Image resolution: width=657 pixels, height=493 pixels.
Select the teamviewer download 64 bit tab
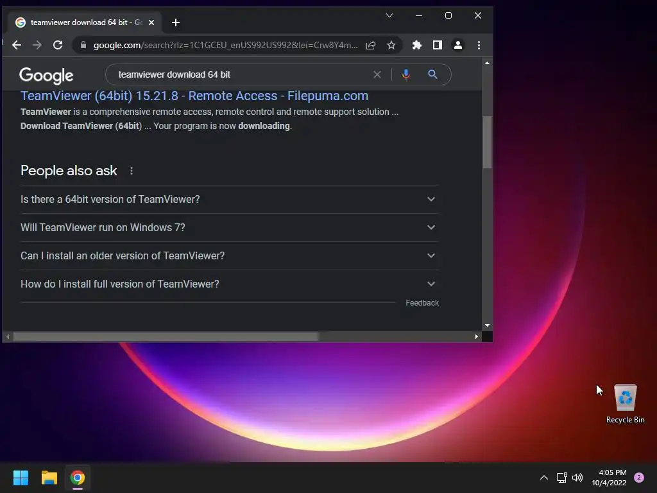pos(84,22)
